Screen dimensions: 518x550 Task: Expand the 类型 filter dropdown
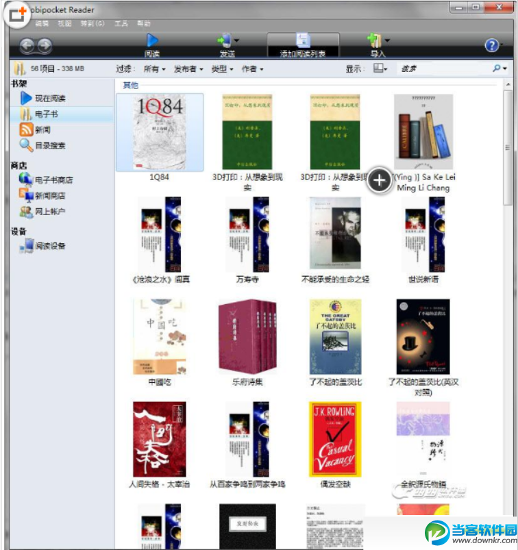(222, 69)
